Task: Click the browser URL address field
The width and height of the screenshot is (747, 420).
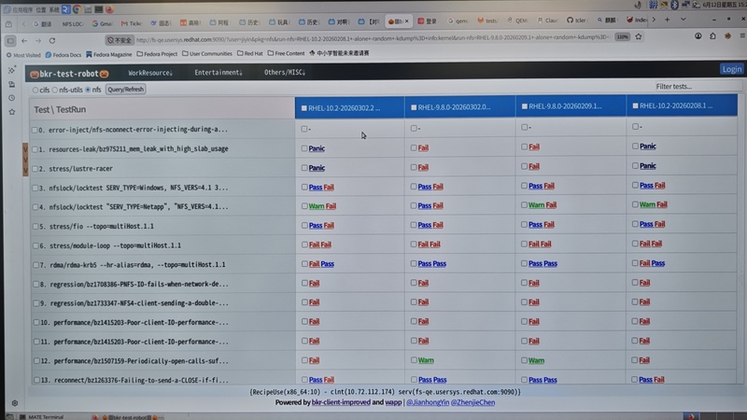Action: (x=372, y=38)
